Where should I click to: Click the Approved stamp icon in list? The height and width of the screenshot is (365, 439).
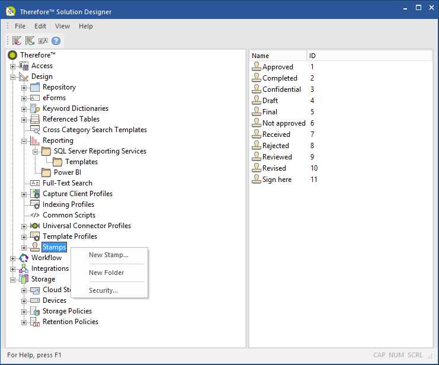pos(257,67)
